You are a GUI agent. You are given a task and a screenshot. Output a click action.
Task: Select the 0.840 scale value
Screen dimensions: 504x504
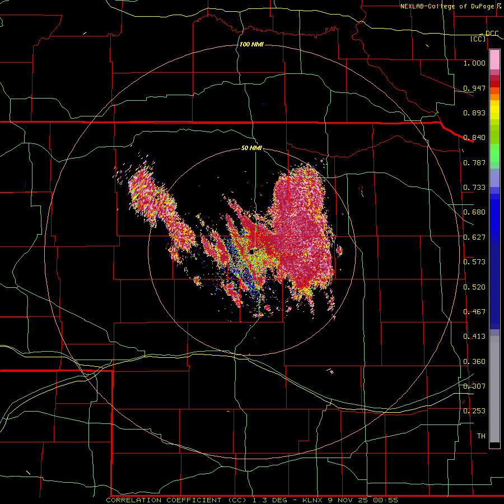click(474, 138)
